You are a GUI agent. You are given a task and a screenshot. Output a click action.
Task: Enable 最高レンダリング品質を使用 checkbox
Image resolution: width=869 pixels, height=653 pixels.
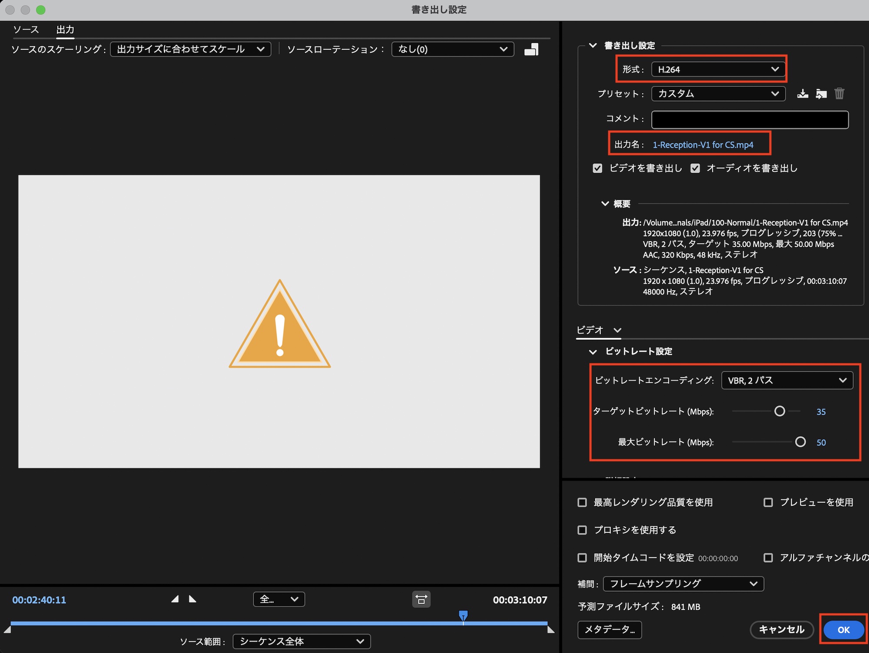point(582,502)
